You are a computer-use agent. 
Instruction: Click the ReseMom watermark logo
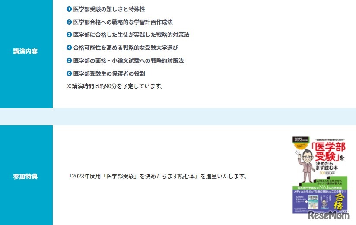pos(329,215)
